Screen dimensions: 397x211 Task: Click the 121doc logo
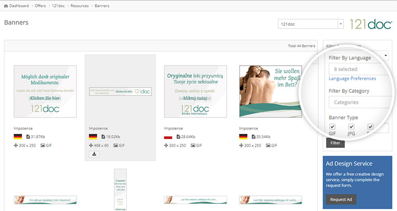click(x=371, y=24)
